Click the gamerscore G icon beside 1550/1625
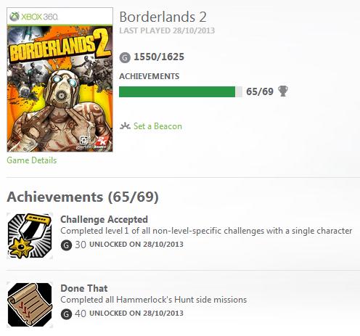 (x=125, y=57)
